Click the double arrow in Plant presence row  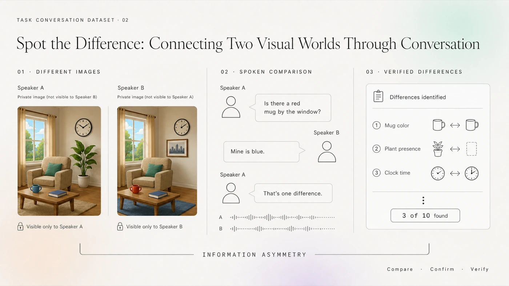(x=455, y=149)
